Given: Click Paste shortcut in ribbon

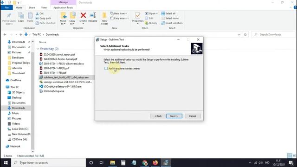Looking at the screenshot, I should point(45,23).
